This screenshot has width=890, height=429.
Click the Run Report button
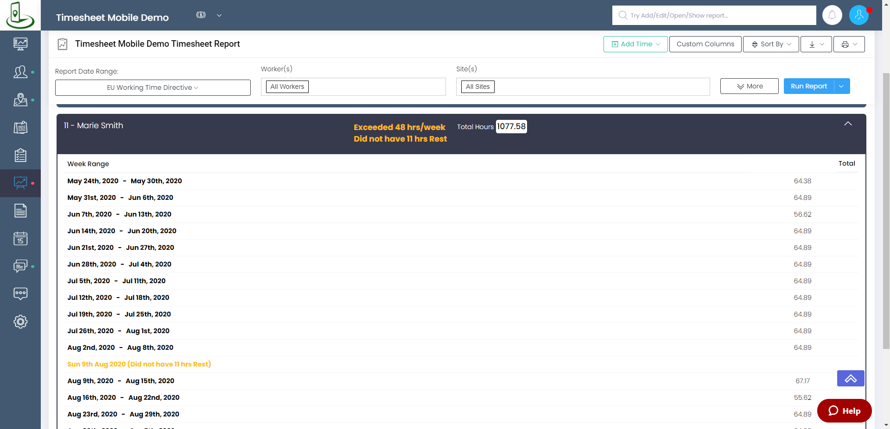(808, 87)
